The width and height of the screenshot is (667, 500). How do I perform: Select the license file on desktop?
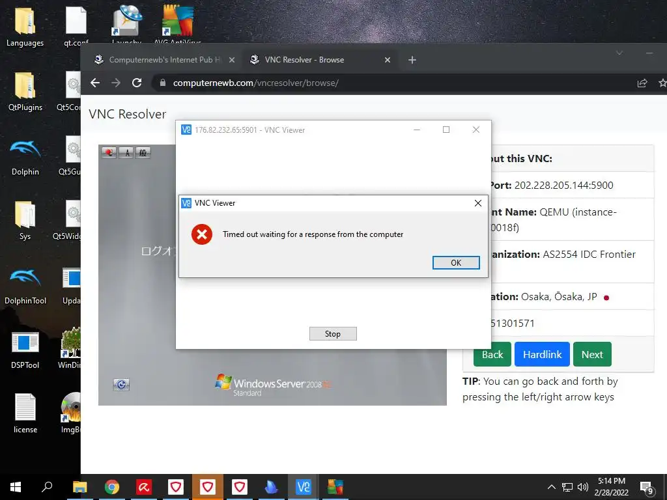[25, 413]
